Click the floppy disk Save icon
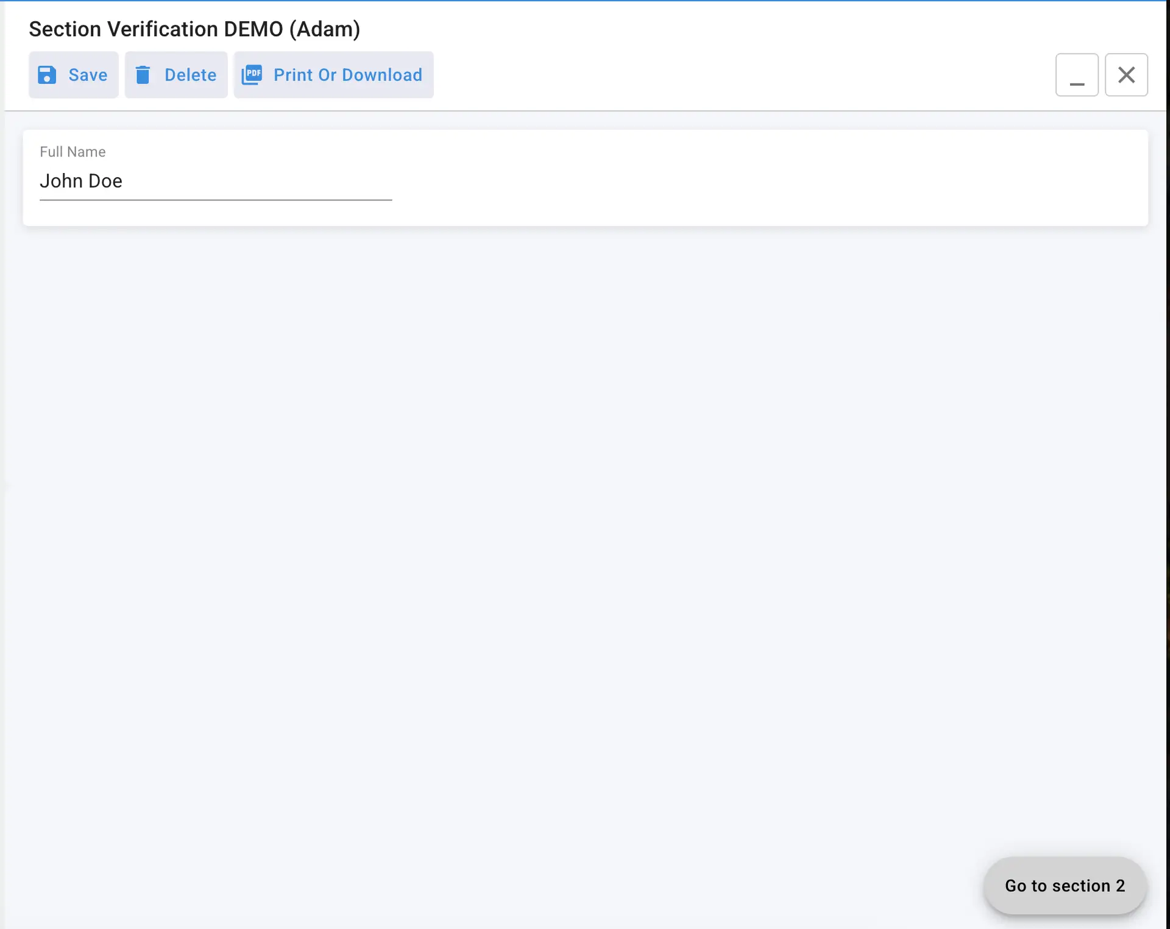The height and width of the screenshot is (929, 1170). click(47, 75)
